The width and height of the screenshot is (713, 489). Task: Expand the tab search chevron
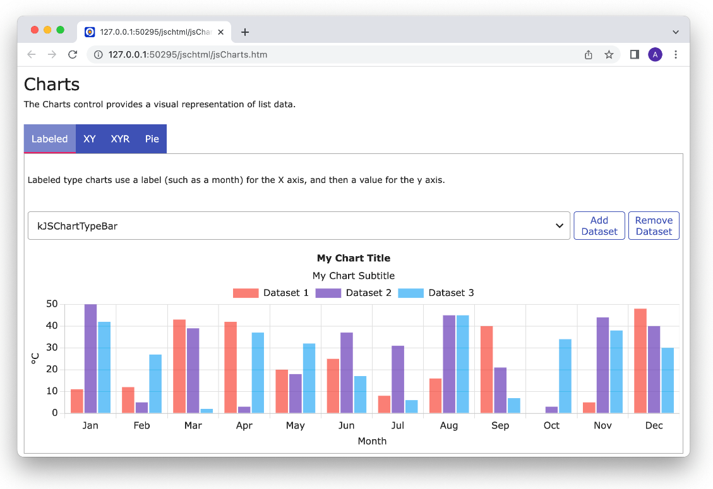[676, 32]
